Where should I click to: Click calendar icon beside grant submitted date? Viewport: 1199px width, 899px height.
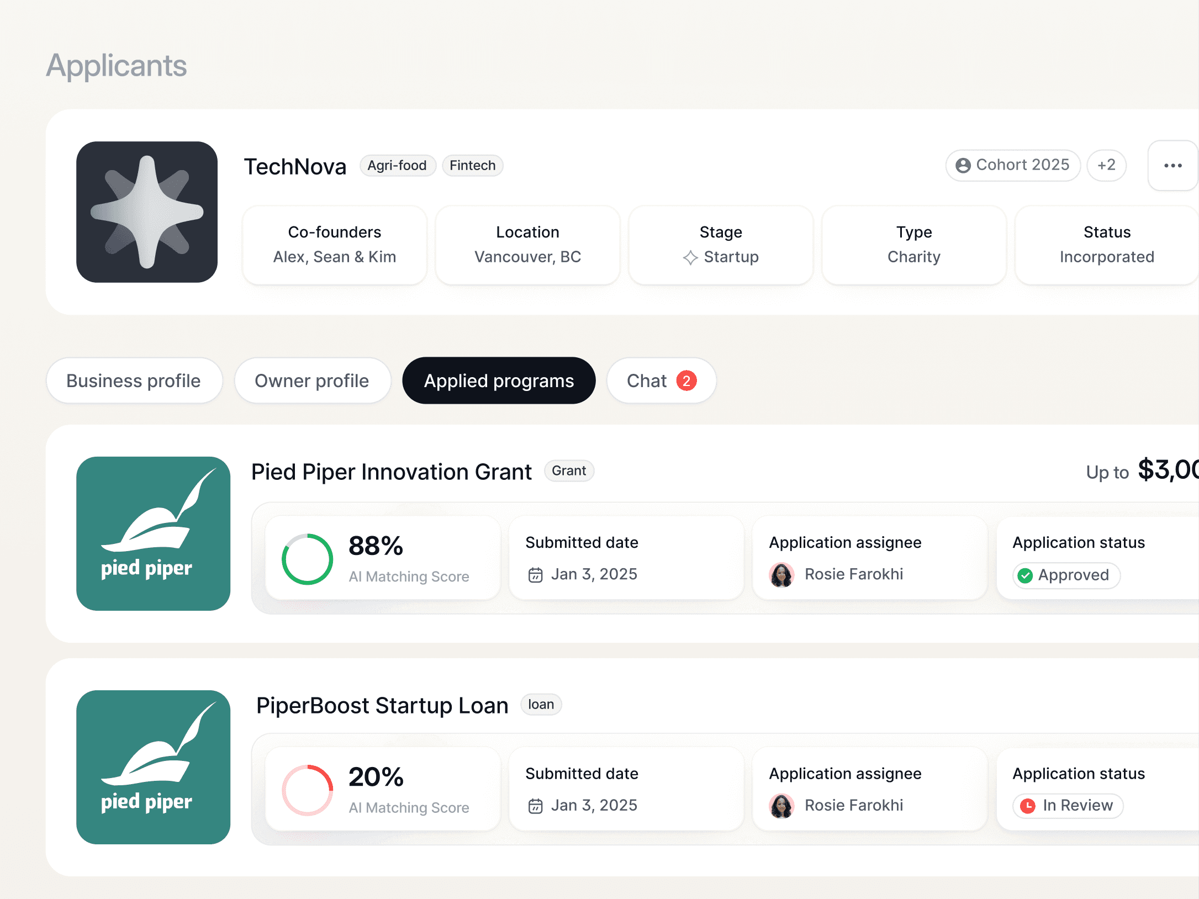coord(535,575)
